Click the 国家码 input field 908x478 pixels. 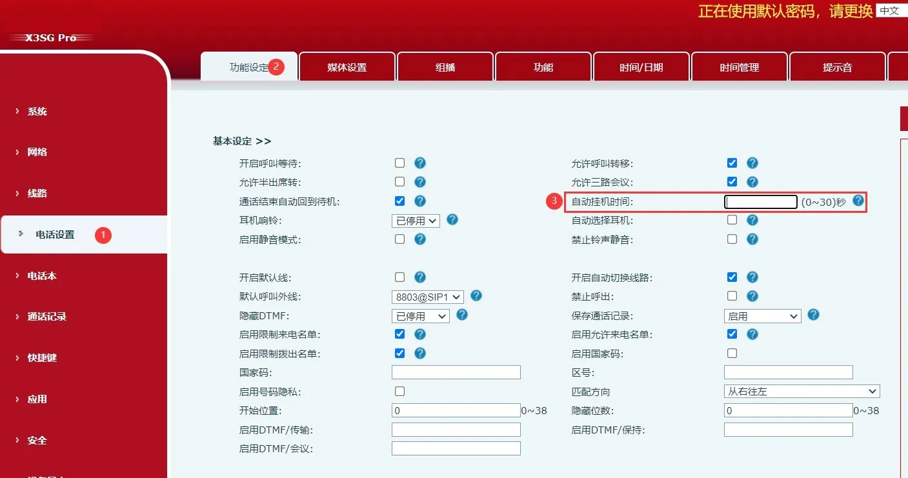(x=456, y=372)
